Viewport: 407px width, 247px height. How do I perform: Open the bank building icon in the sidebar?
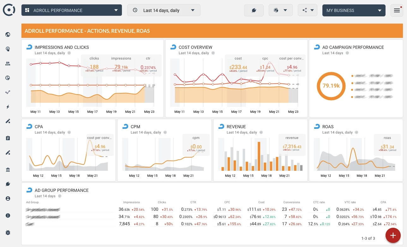8,170
